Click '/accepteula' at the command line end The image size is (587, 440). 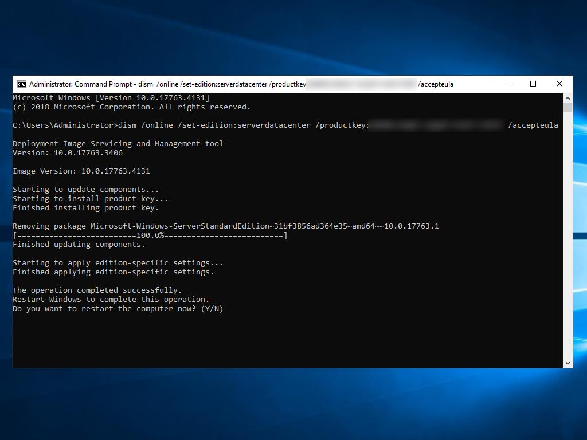(533, 125)
